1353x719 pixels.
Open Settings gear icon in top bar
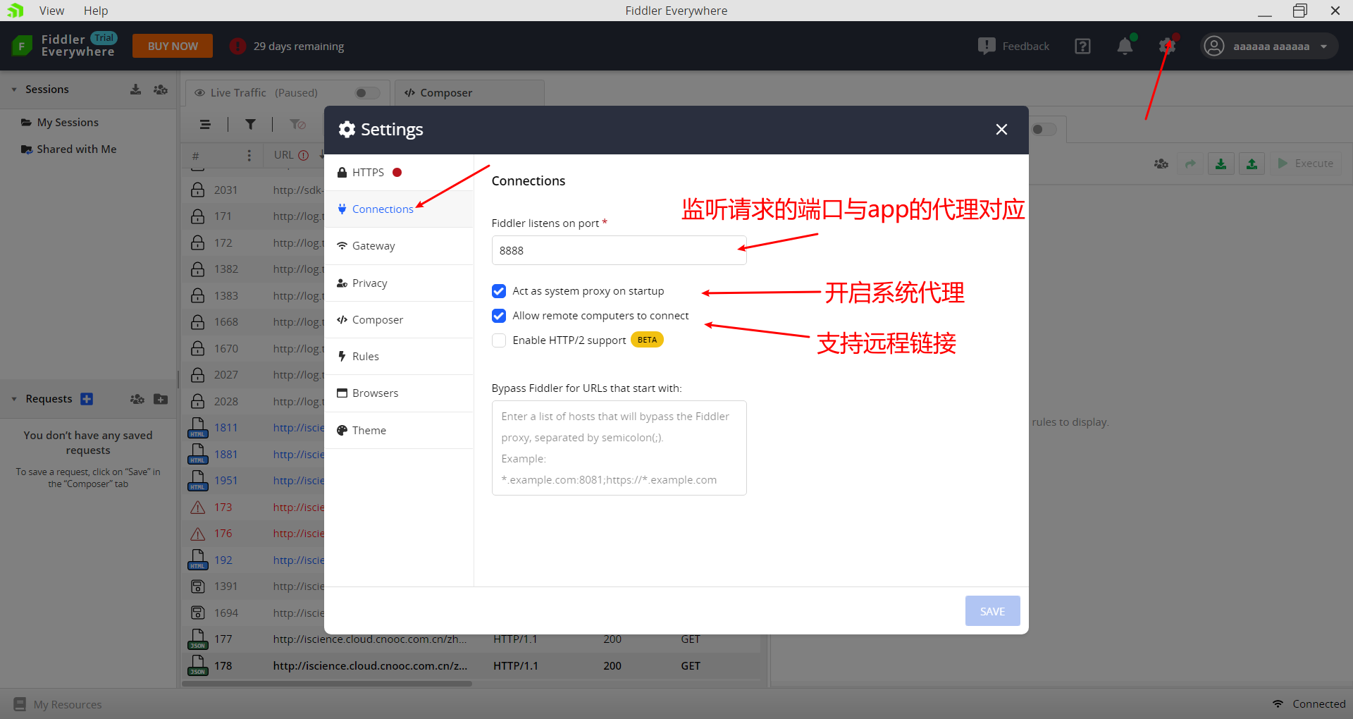coord(1167,46)
